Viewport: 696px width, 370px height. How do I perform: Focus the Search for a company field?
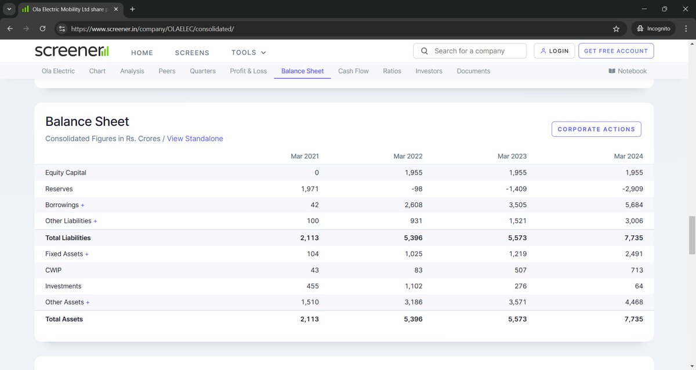470,51
